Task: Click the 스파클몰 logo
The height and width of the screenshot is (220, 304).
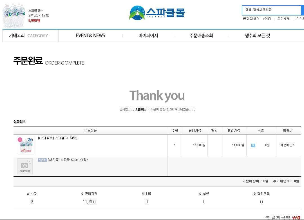Action: pos(157,13)
